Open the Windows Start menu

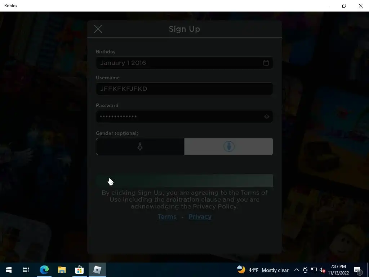9,270
